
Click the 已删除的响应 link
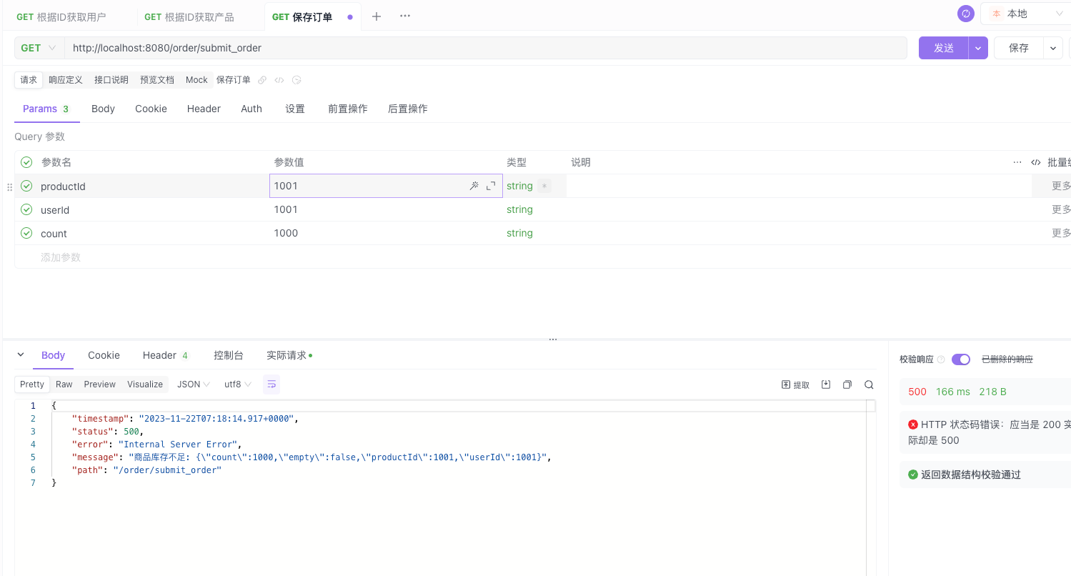coord(1007,359)
